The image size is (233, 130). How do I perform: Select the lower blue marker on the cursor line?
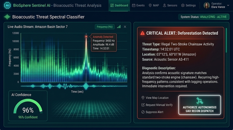point(86,68)
